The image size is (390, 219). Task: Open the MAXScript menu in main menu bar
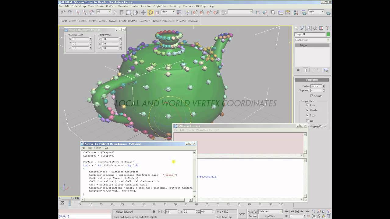coord(201,6)
